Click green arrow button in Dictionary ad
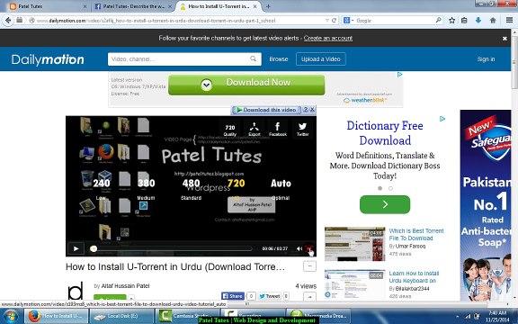The width and height of the screenshot is (518, 324). pyautogui.click(x=385, y=204)
